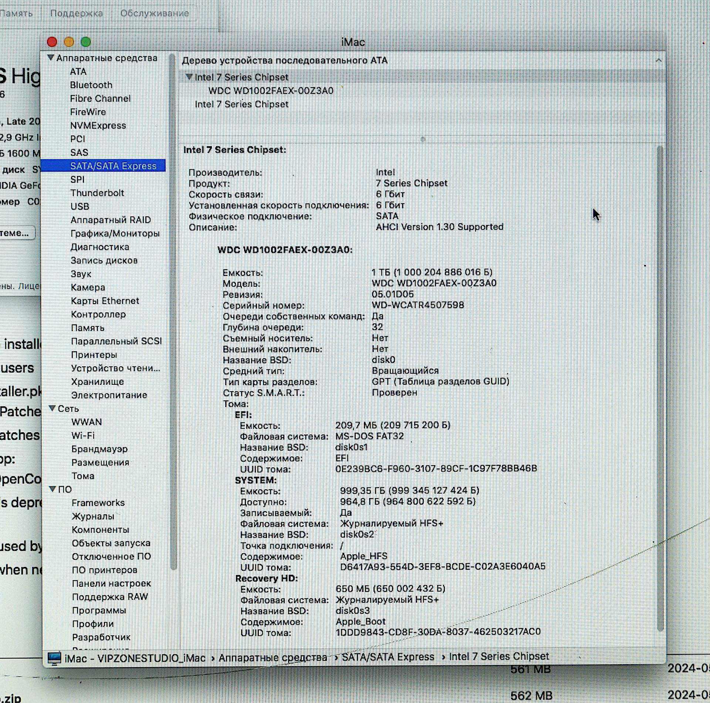Viewport: 710px width, 703px height.
Task: Open Разработчик software entry
Action: point(101,638)
